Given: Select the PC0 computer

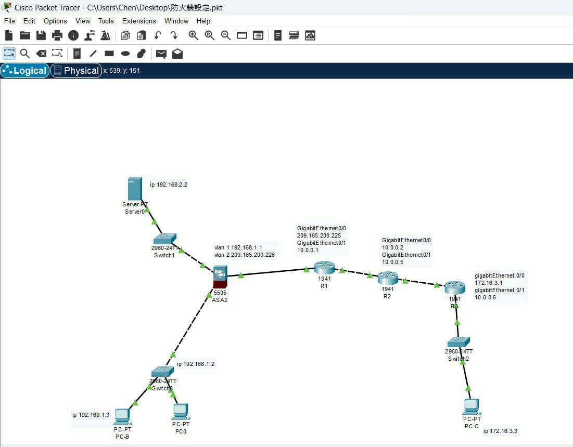Looking at the screenshot, I should tap(181, 412).
